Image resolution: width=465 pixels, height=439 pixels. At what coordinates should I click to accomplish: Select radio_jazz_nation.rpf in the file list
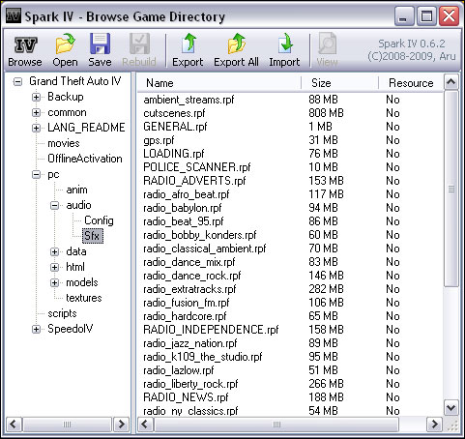tap(190, 343)
